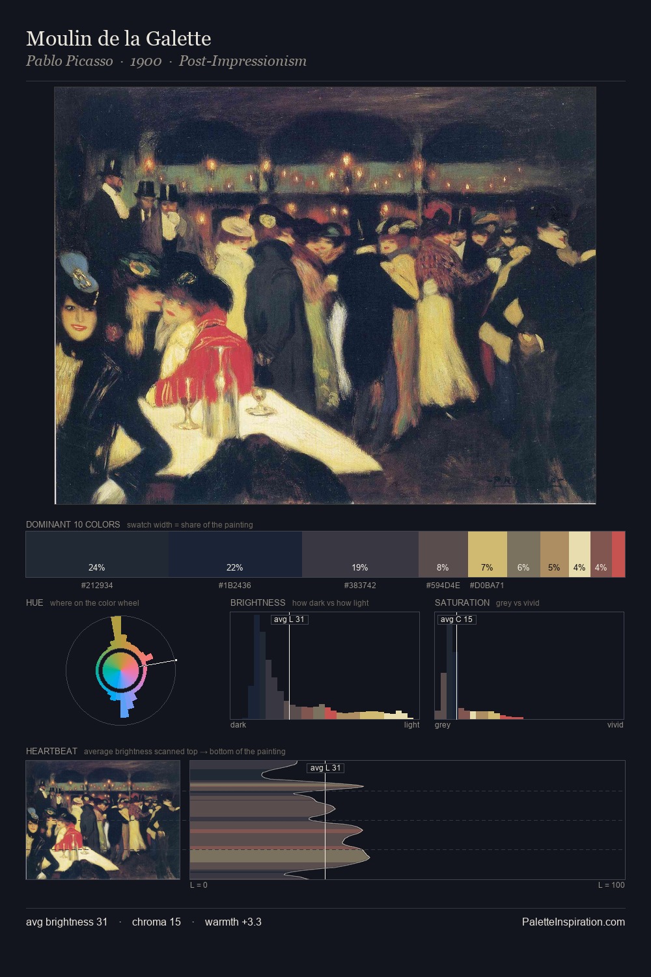Click the HUE section heading
651x977 pixels.
coord(35,602)
